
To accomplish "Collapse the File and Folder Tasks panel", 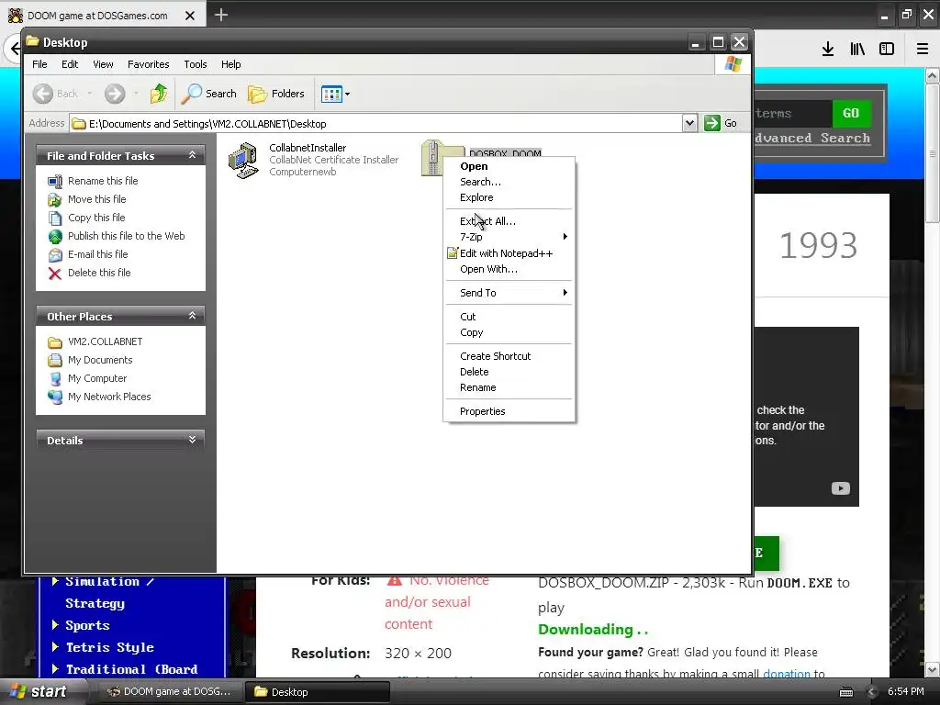I will point(192,155).
